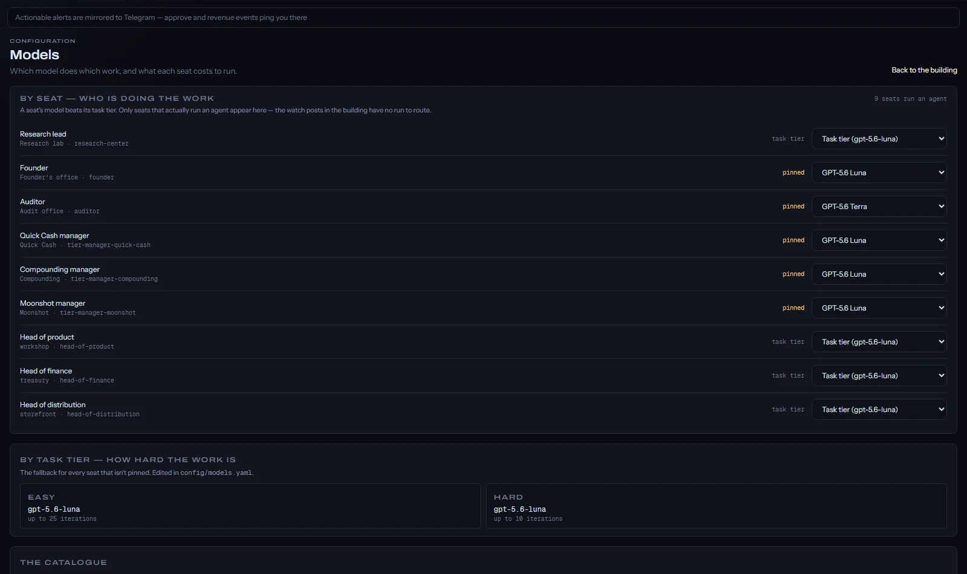Image resolution: width=967 pixels, height=574 pixels.
Task: Click the Head of distribution seat name
Action: 53,405
